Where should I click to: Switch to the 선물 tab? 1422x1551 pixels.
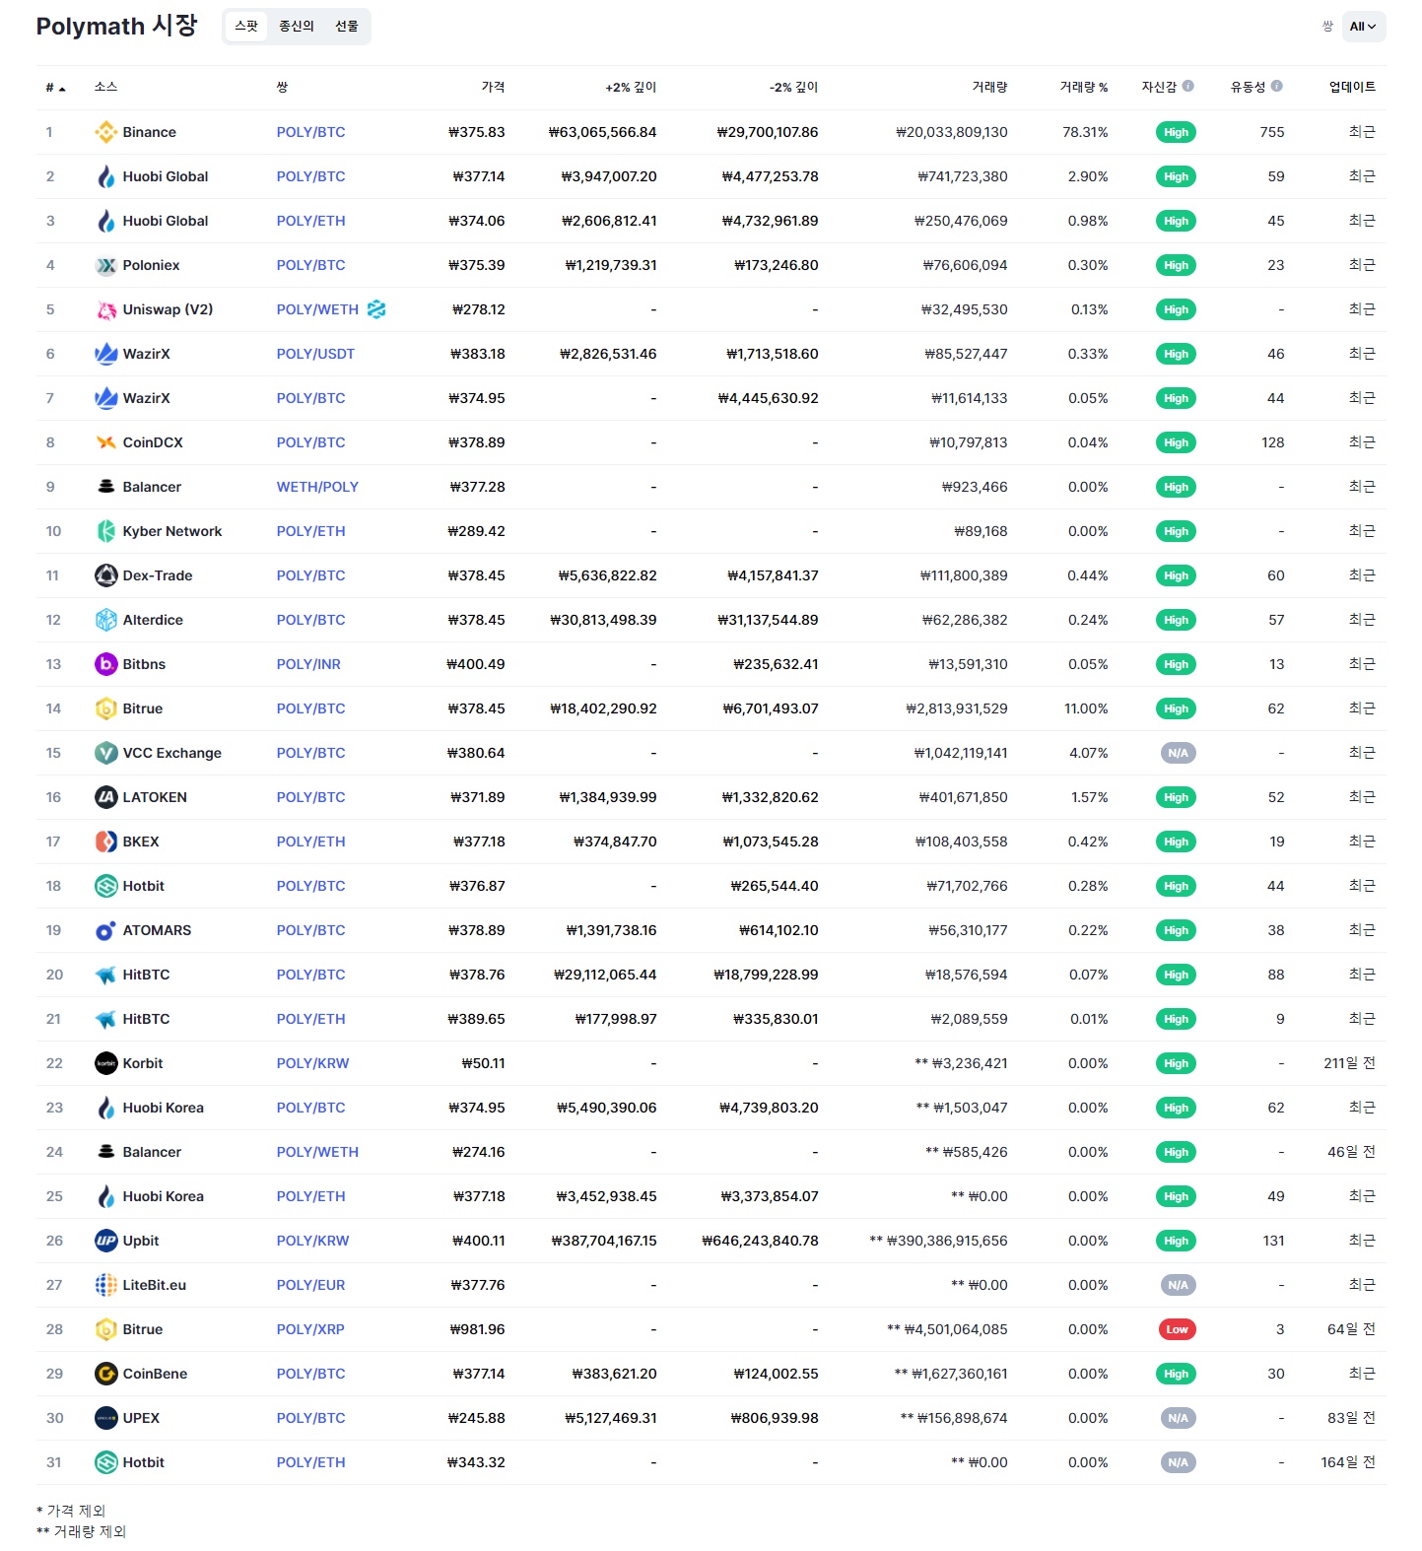tap(347, 27)
